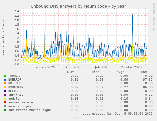This screenshot has width=157, height=121.
Task: Click the 'NOERROR' legend label
Action: 15,80
